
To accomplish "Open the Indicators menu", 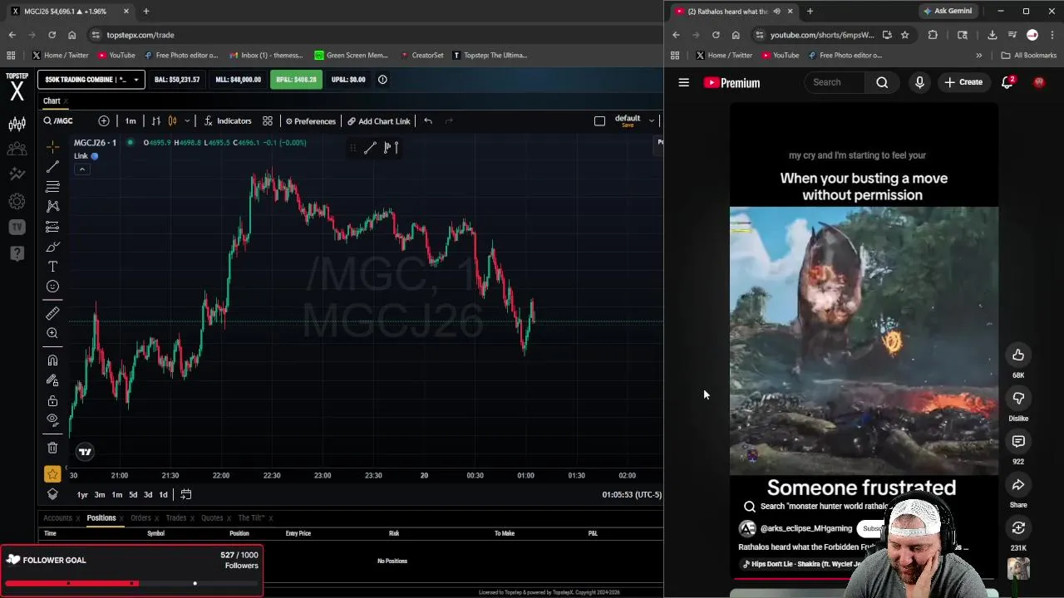I will 228,121.
